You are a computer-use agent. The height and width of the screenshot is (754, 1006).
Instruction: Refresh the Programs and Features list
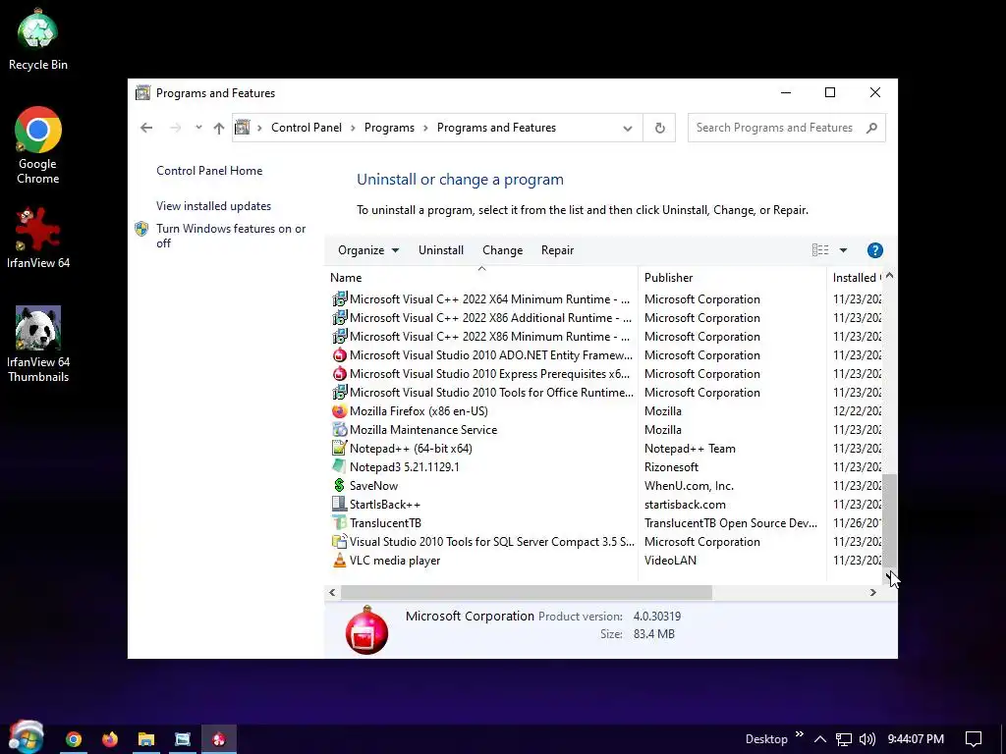[x=659, y=128]
